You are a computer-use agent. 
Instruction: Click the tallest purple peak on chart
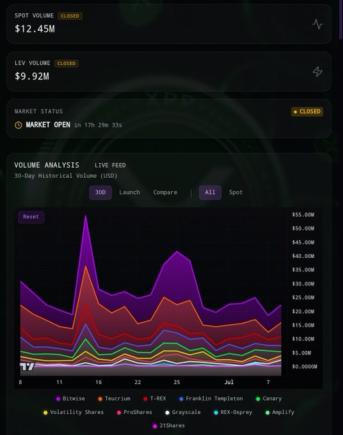pyautogui.click(x=86, y=217)
